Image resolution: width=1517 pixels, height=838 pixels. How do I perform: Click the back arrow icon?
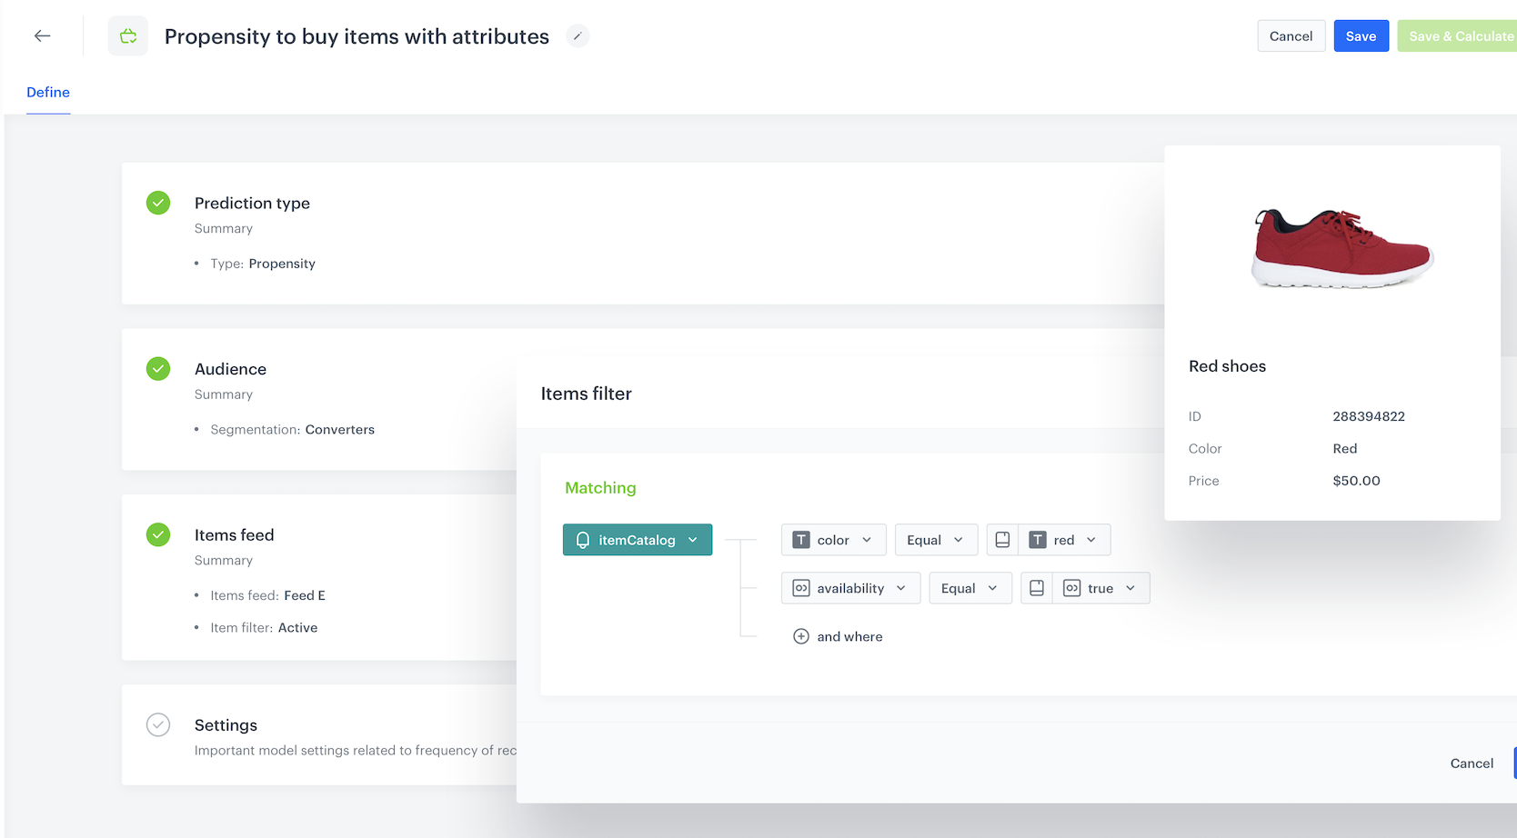coord(42,36)
